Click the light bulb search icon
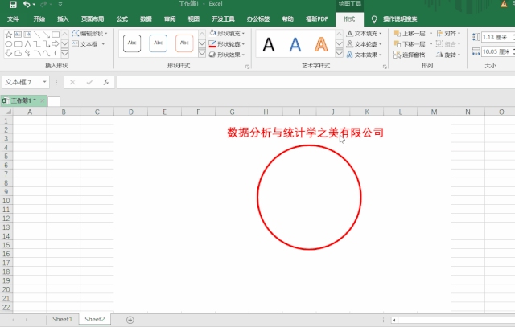This screenshot has height=327, width=515. (x=374, y=19)
